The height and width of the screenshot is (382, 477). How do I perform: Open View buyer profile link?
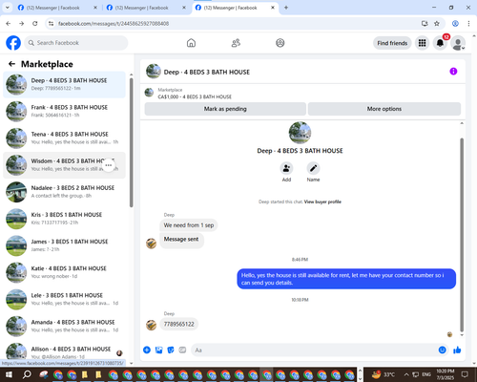tap(322, 202)
